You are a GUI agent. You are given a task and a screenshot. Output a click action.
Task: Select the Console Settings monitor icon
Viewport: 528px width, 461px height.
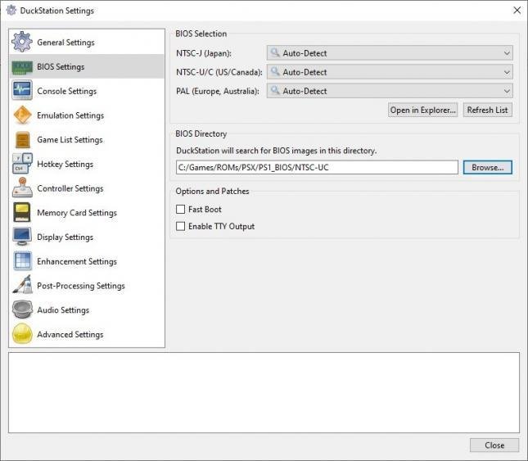22,91
